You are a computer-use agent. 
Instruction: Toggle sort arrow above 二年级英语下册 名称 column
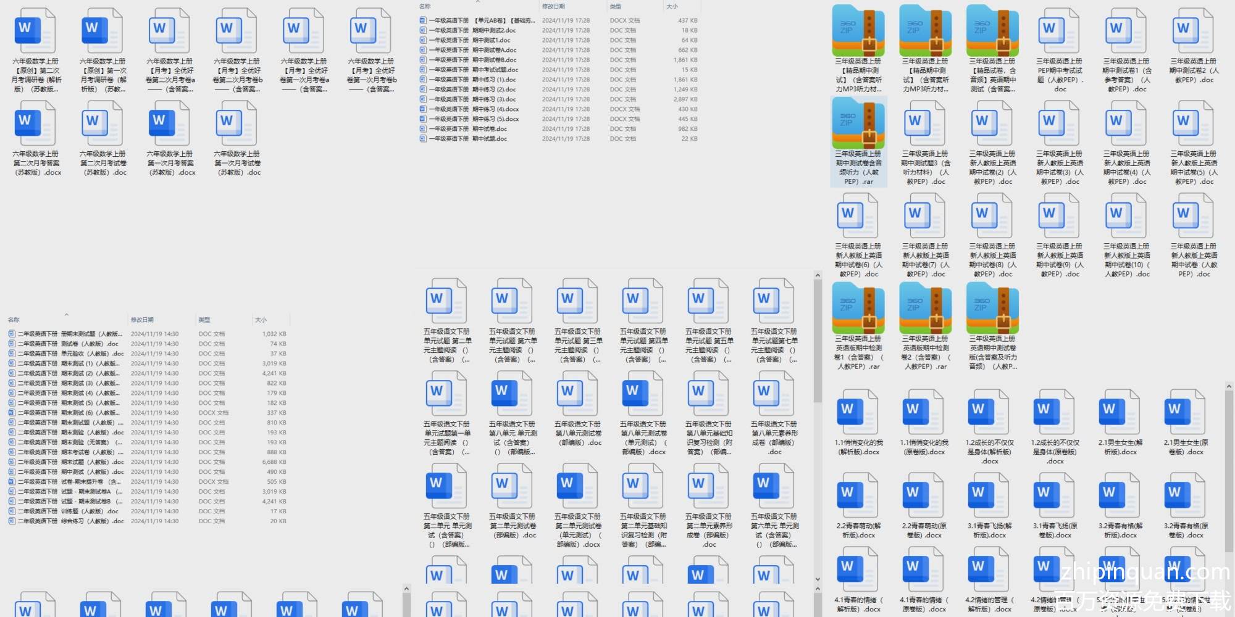click(66, 315)
